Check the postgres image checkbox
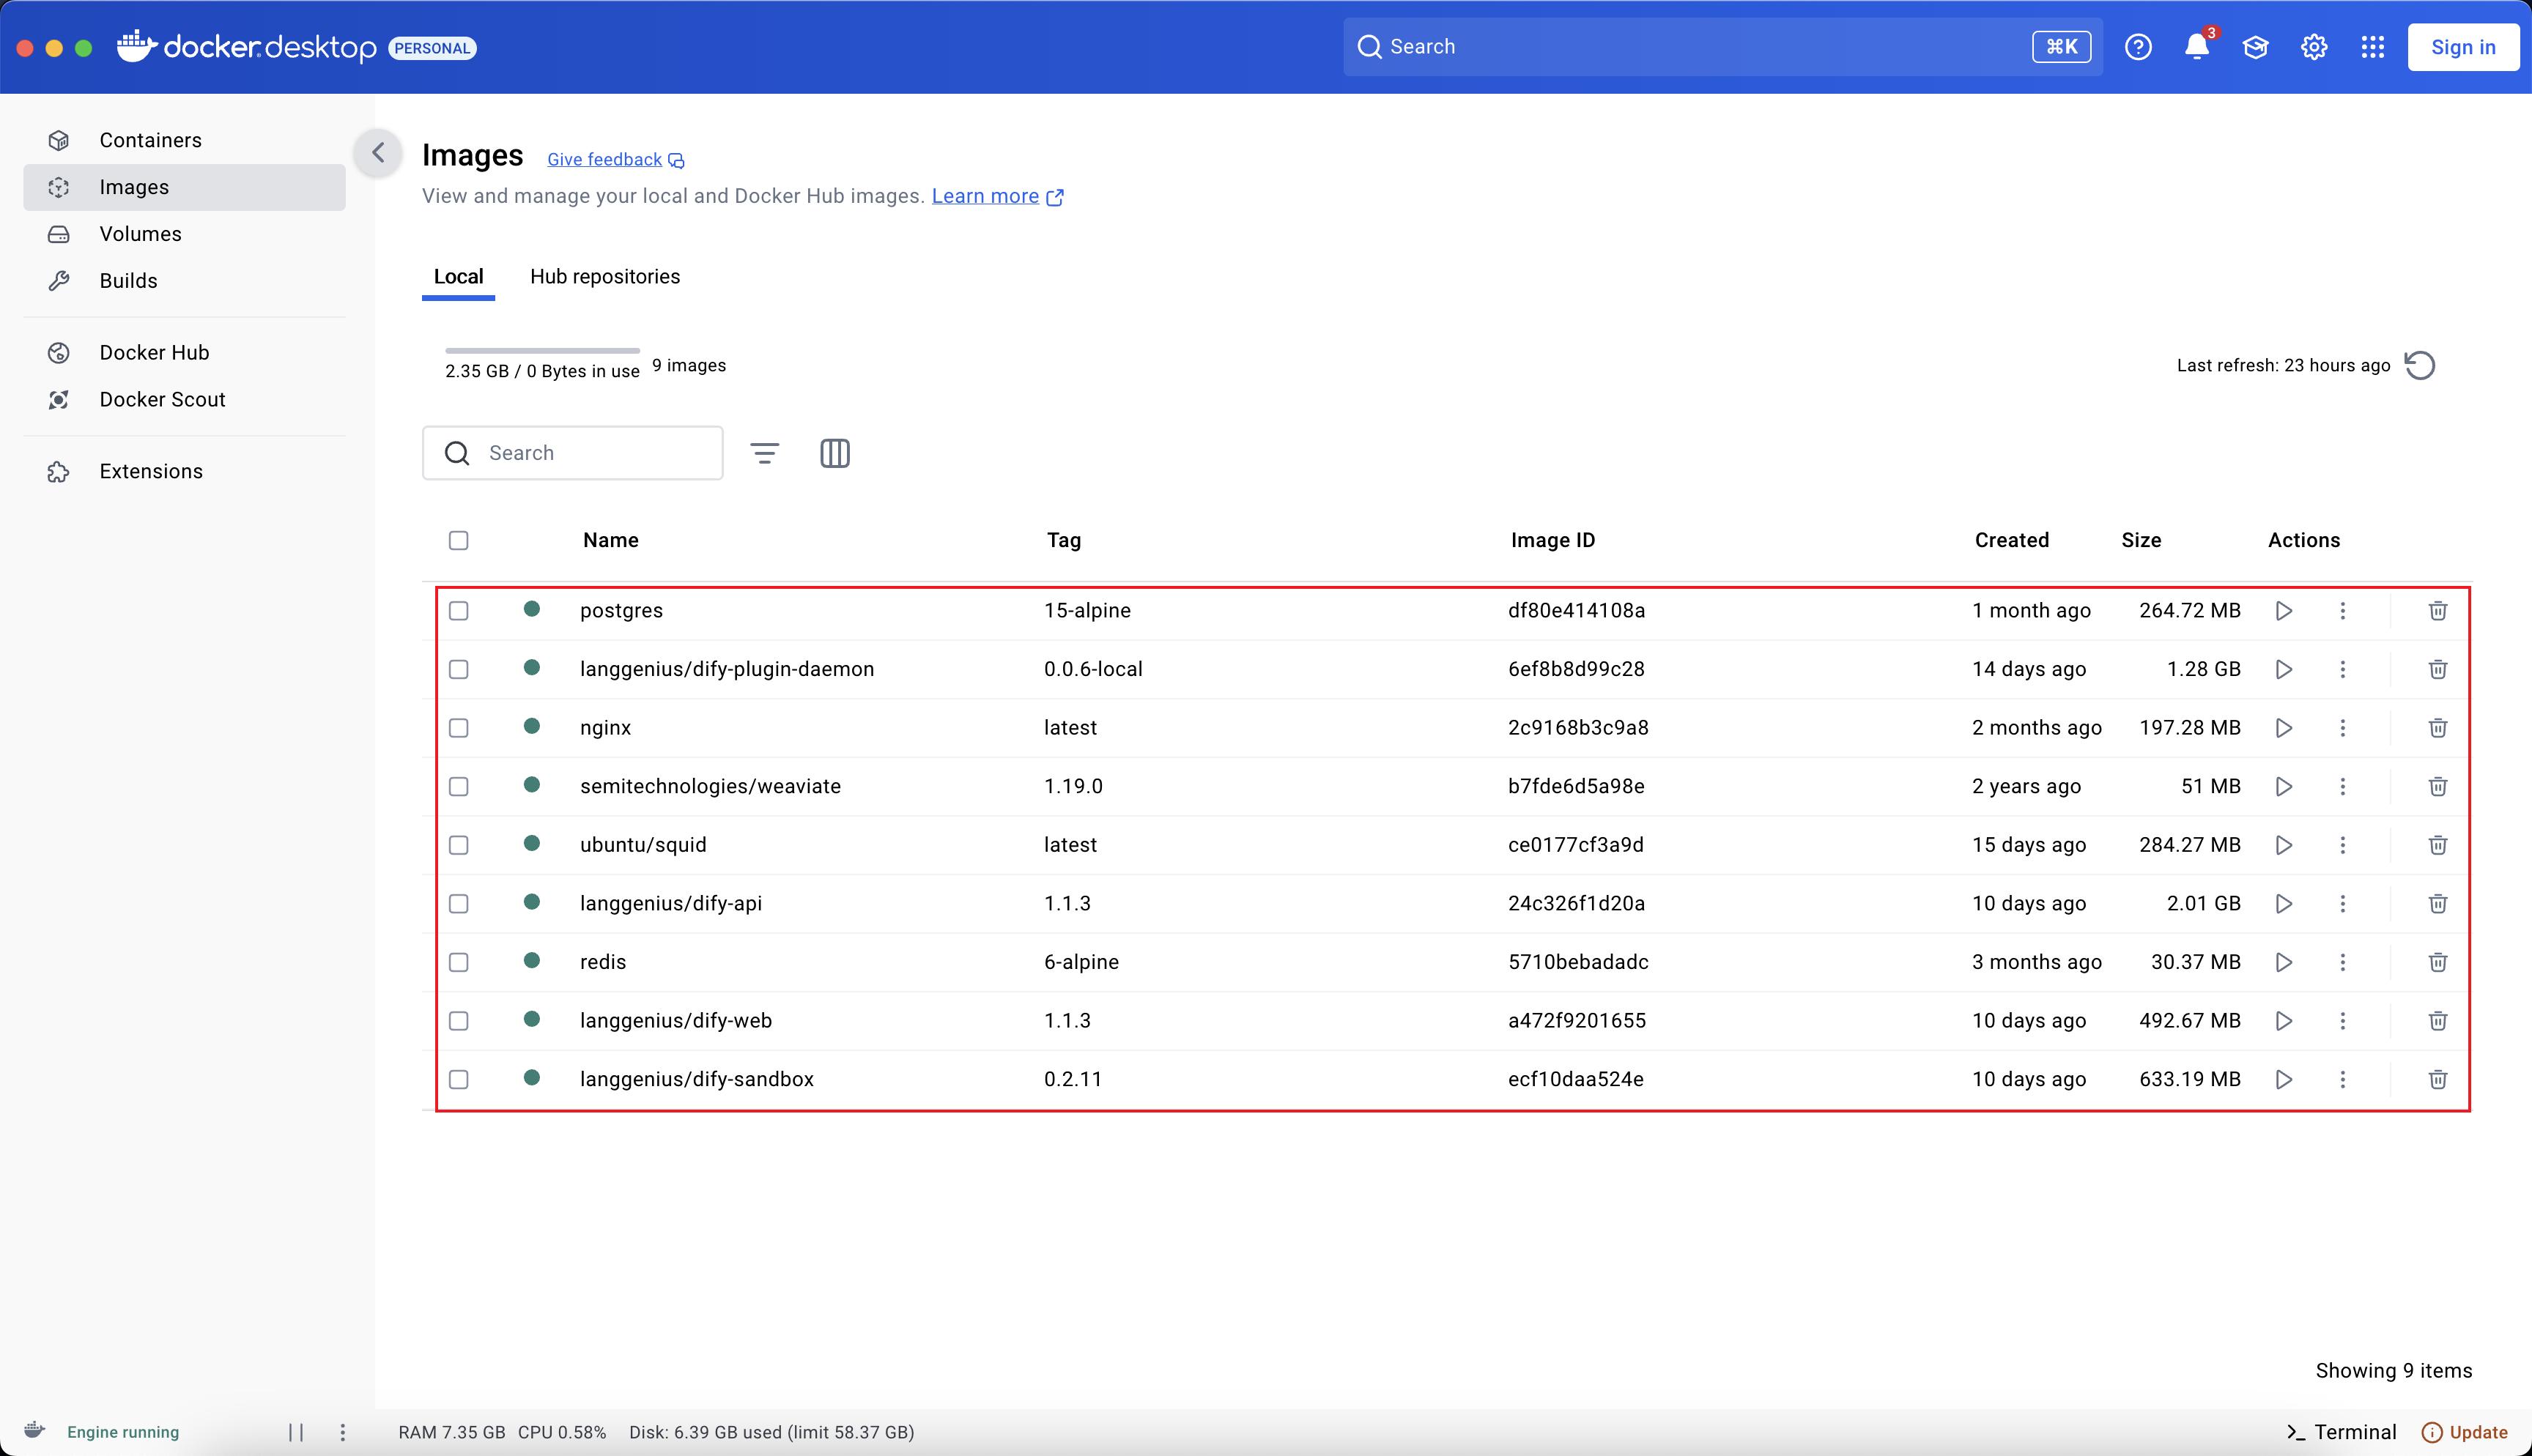Viewport: 2532px width, 1456px height. [459, 610]
